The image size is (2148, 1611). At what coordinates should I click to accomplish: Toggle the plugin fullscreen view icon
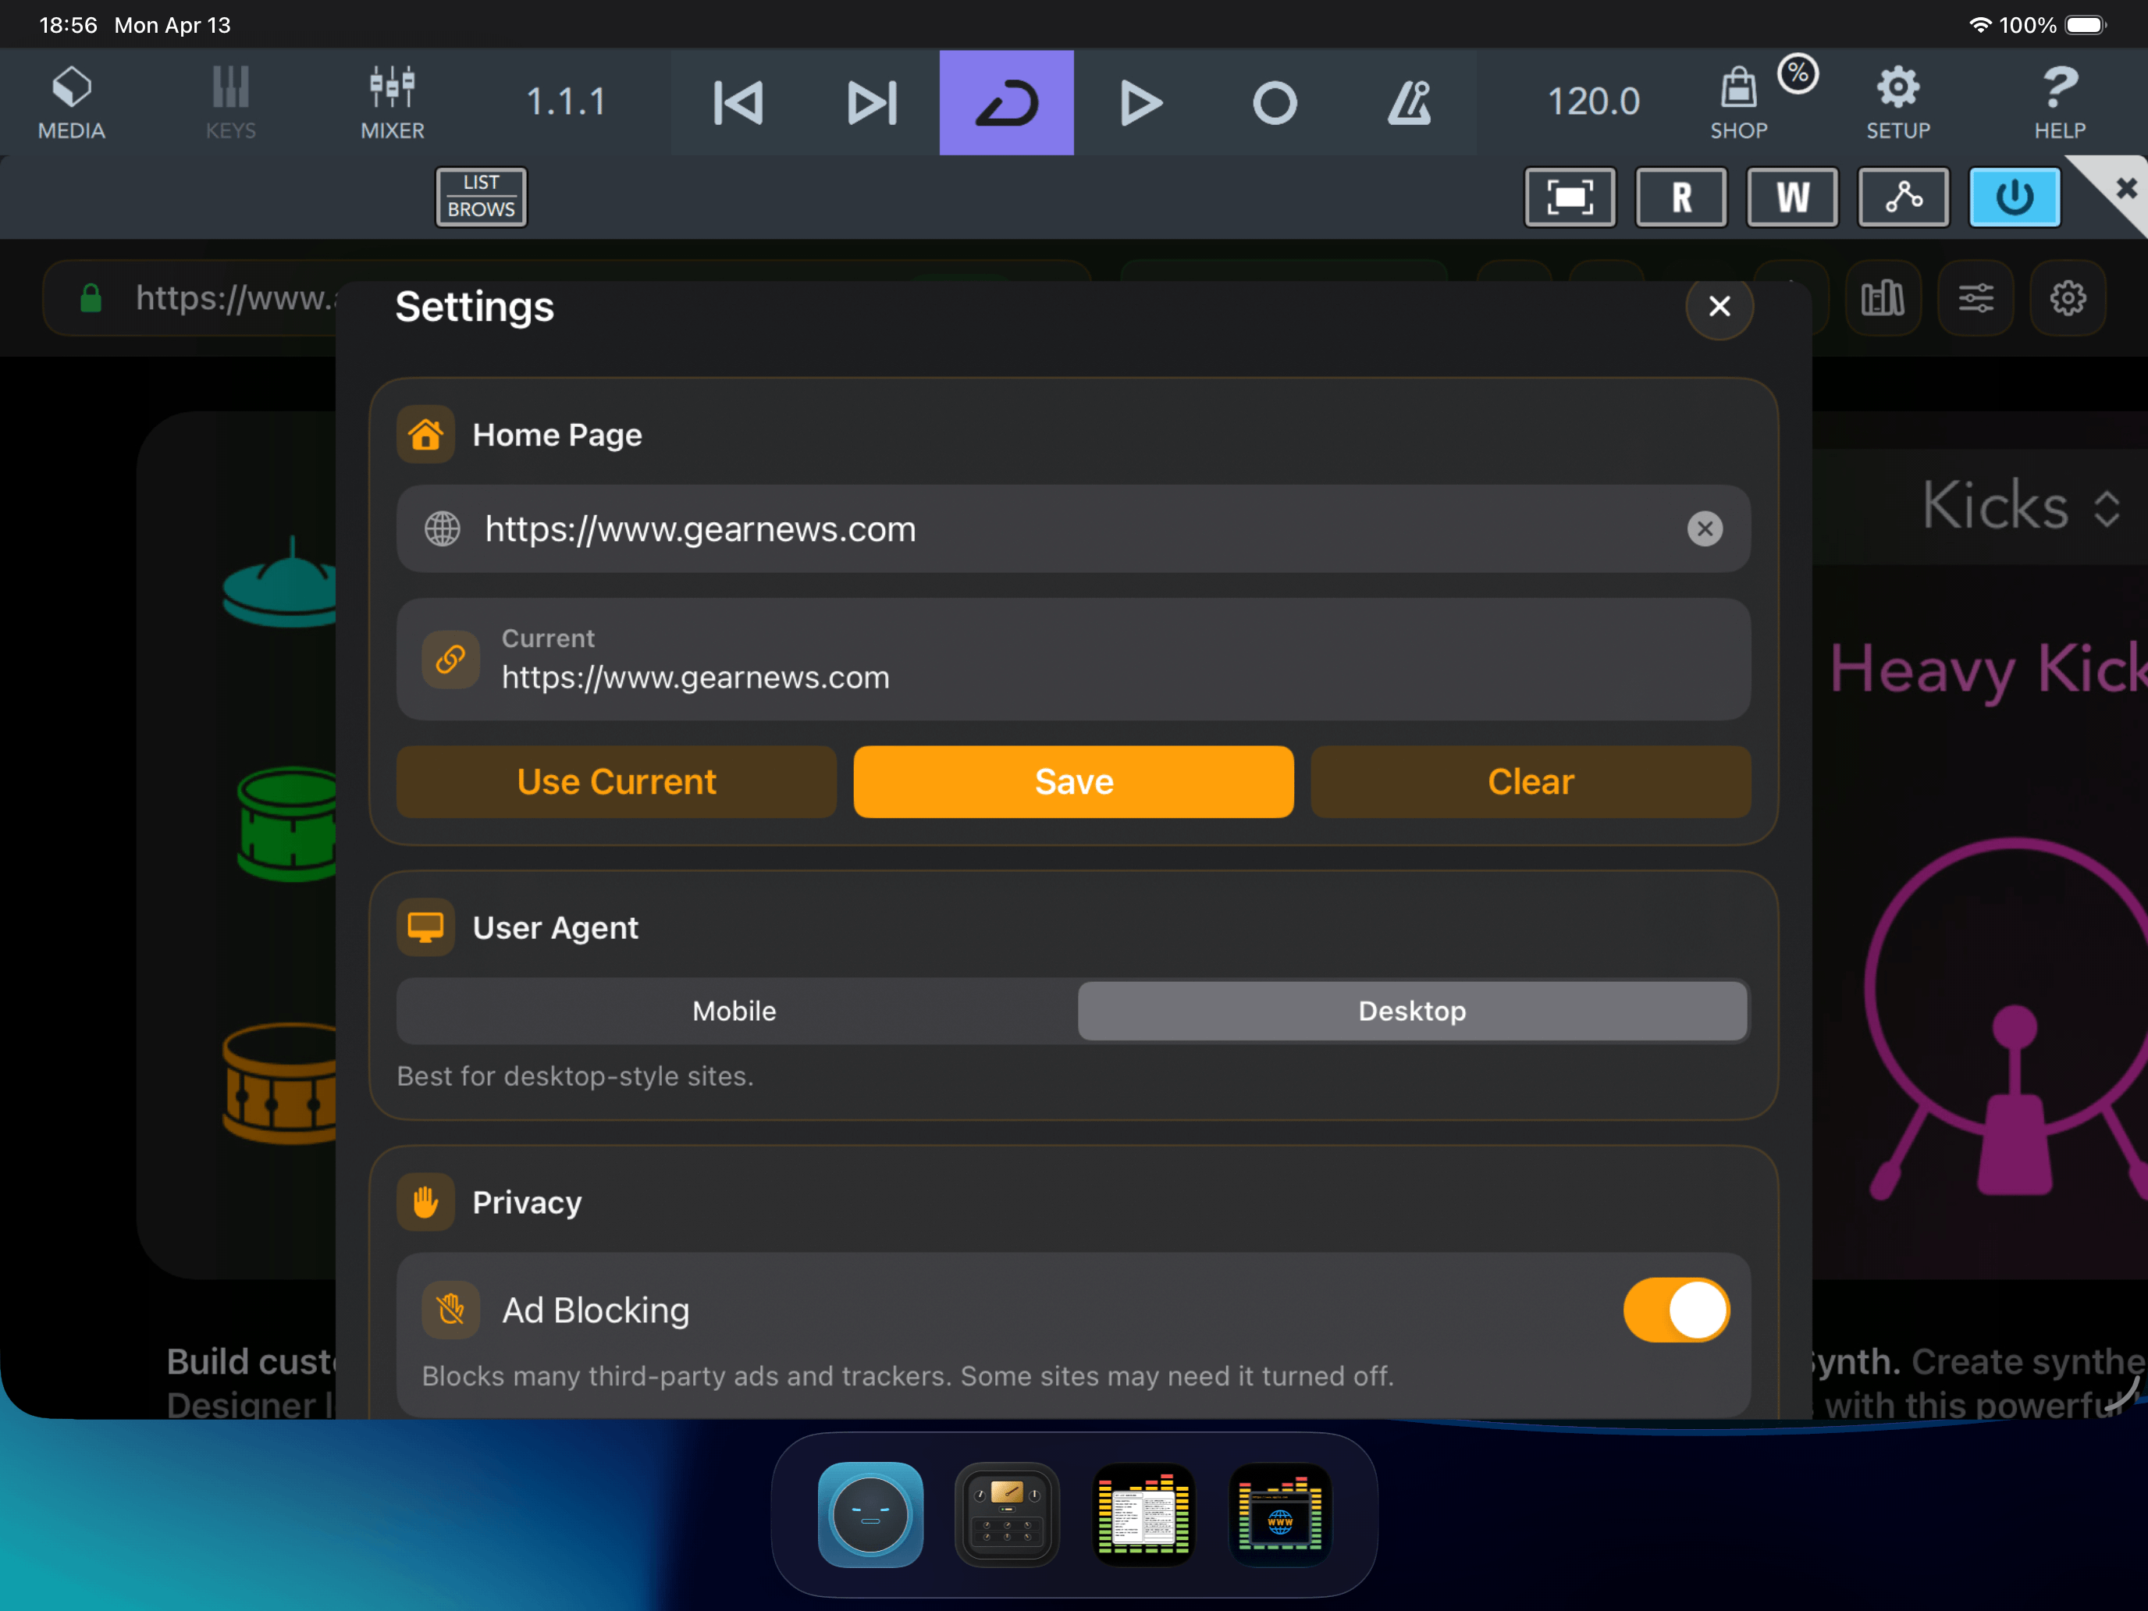(1570, 197)
